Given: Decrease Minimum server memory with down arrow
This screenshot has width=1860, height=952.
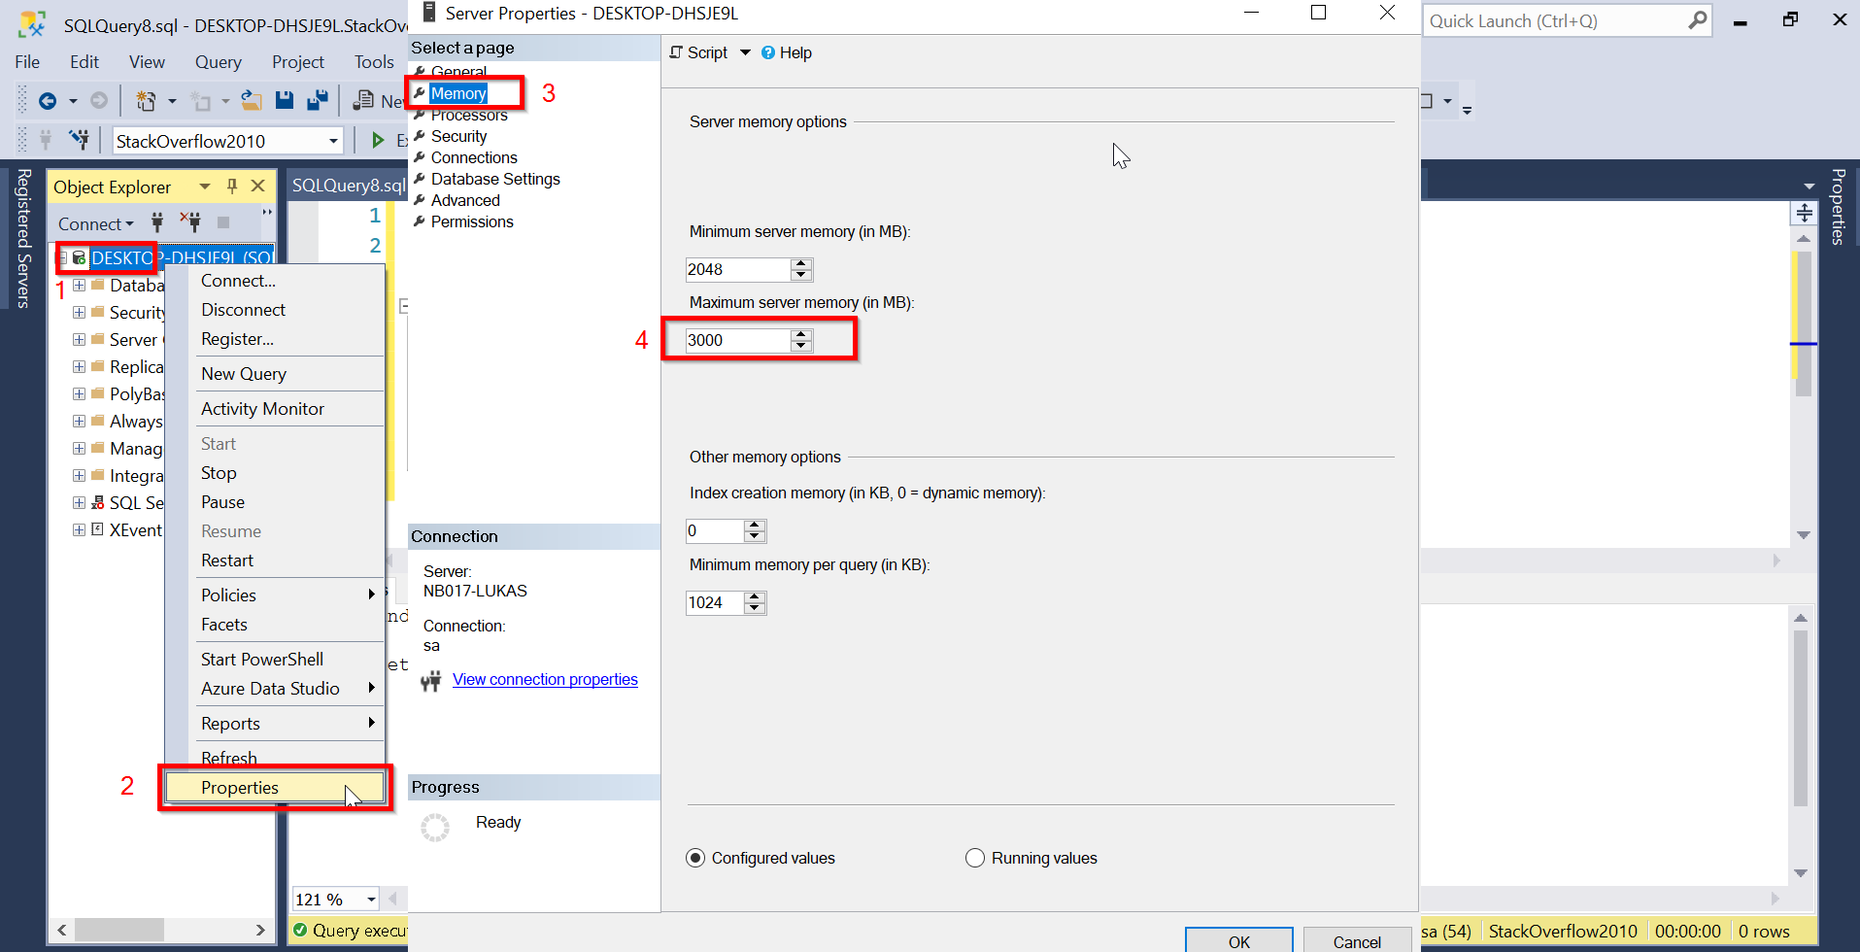Looking at the screenshot, I should (801, 275).
